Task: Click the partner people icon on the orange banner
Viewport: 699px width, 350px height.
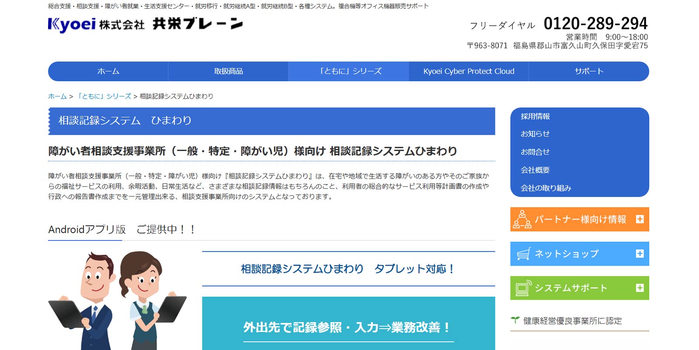Action: tap(522, 219)
